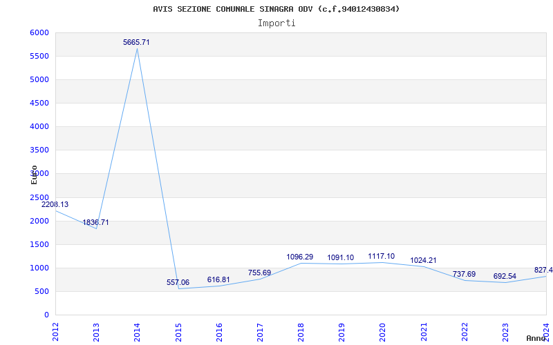553x345 pixels.
Task: Select the 1000 y-axis tick label
Action: point(39,268)
